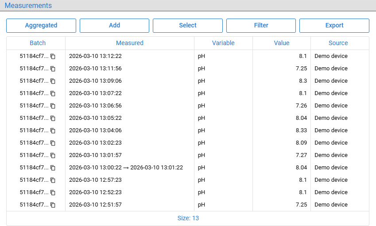Copy batch ID for 13:06:56 measurement
The width and height of the screenshot is (376, 226).
tap(53, 106)
